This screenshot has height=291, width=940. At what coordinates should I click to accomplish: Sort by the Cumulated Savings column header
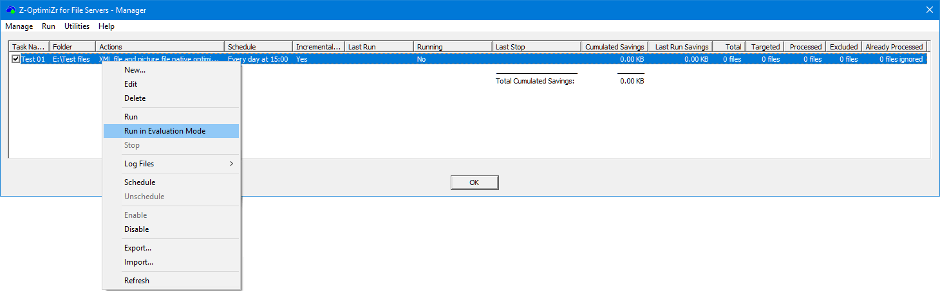pos(614,47)
